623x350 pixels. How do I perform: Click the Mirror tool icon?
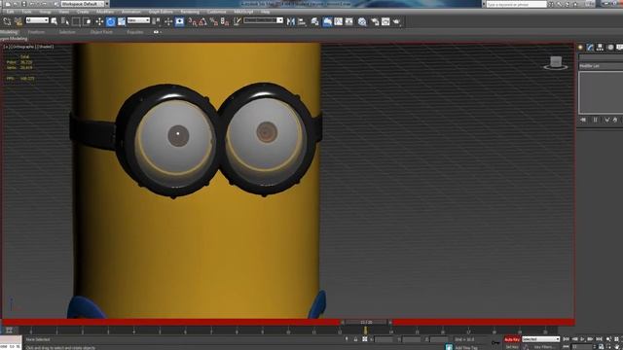pos(291,21)
